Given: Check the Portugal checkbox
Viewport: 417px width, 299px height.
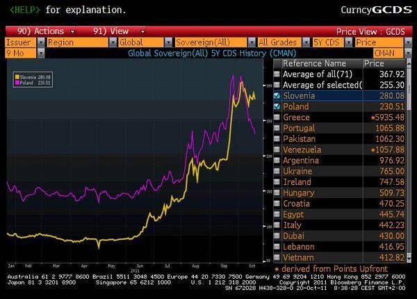Looking at the screenshot, I should point(277,128).
